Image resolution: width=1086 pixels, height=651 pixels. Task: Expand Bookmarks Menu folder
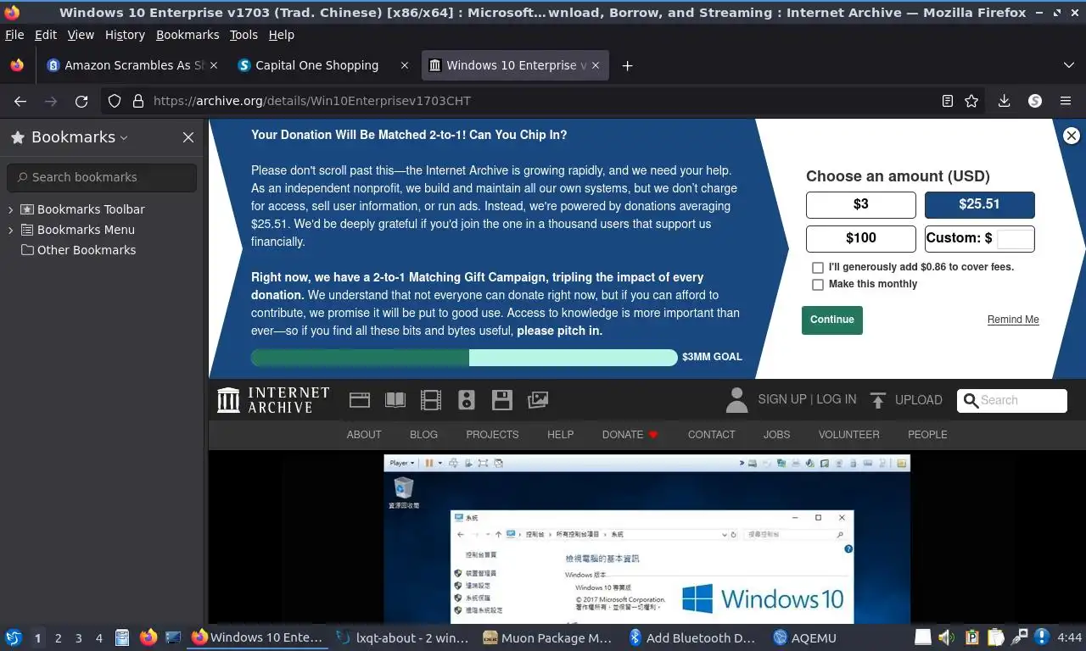coord(11,230)
